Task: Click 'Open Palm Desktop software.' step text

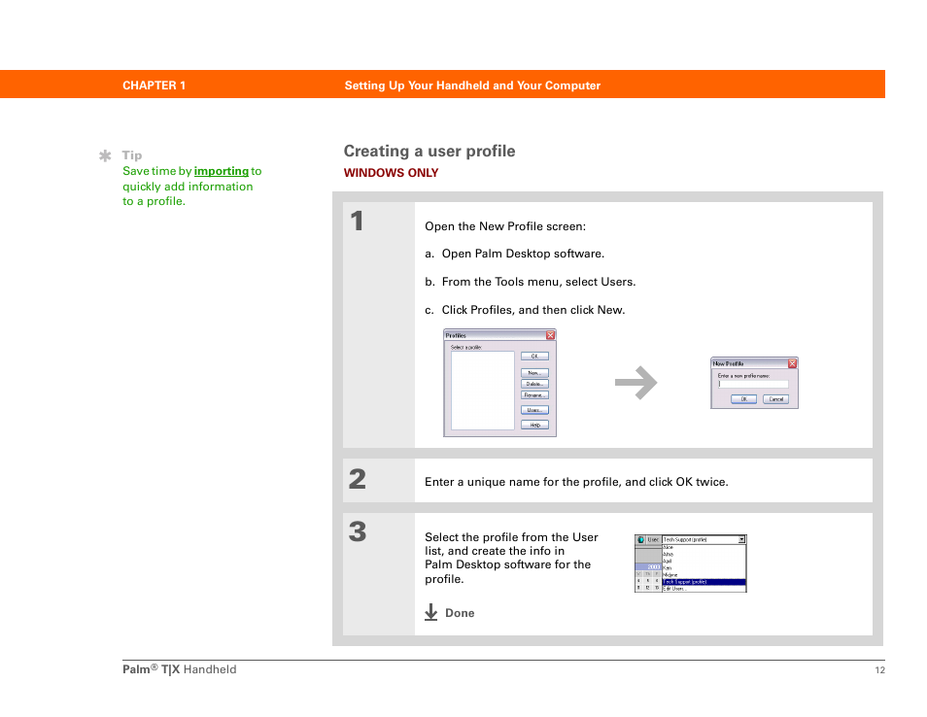Action: coord(523,254)
